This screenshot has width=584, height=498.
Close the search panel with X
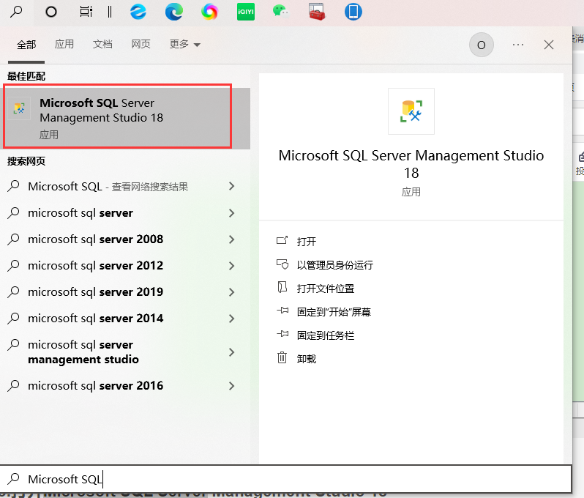click(549, 45)
